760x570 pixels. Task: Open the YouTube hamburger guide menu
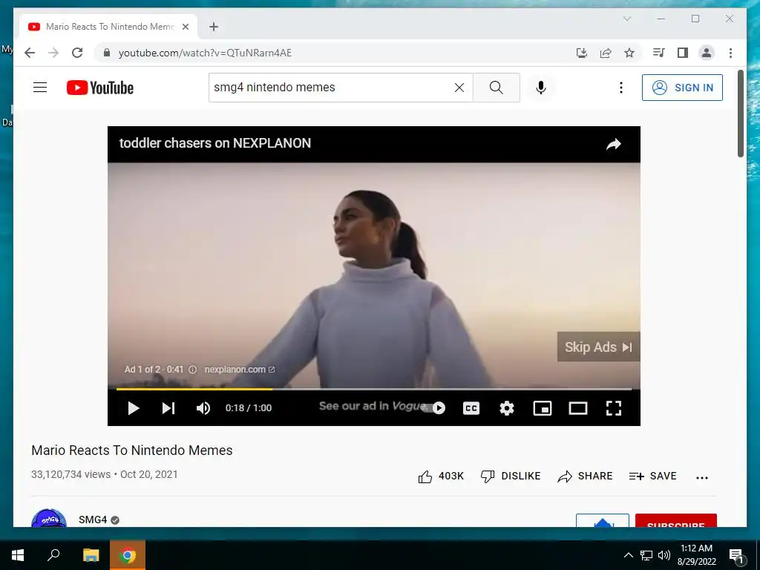coord(40,88)
